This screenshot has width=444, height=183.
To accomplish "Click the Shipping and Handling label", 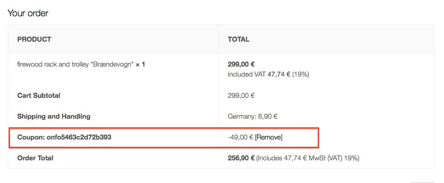I will coord(54,116).
